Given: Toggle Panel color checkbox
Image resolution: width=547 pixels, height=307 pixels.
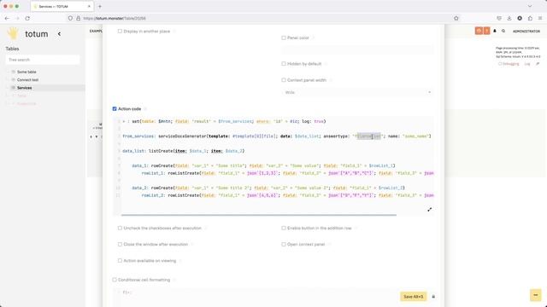Looking at the screenshot, I should point(284,38).
